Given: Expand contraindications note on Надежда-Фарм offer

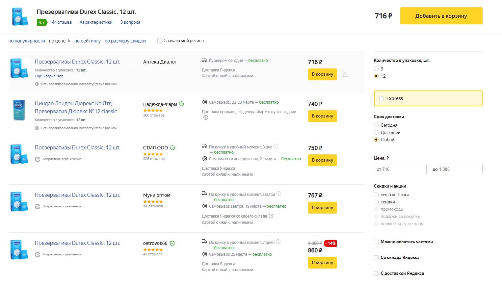Looking at the screenshot, I should pyautogui.click(x=37, y=128).
